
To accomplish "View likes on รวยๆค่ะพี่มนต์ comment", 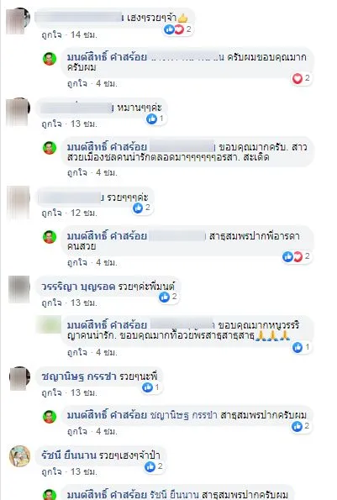I will click(x=169, y=297).
